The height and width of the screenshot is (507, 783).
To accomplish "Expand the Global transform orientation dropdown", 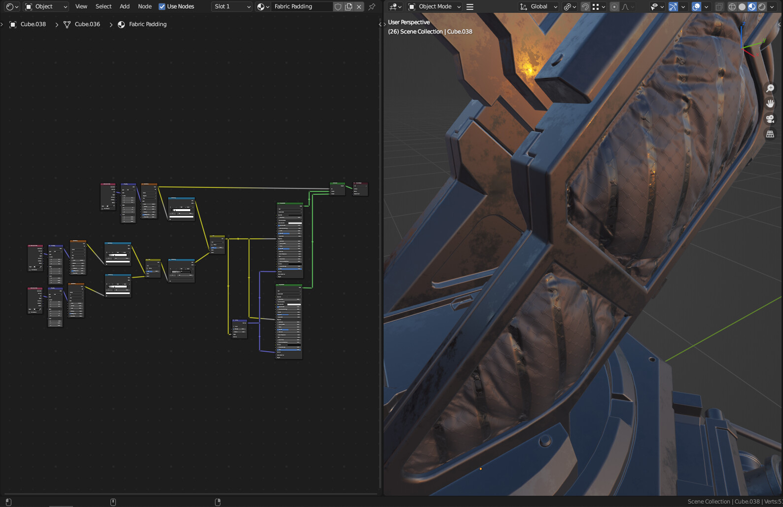I will pyautogui.click(x=538, y=6).
